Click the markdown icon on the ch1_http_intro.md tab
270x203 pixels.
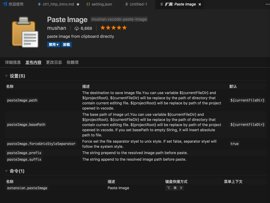[39, 4]
